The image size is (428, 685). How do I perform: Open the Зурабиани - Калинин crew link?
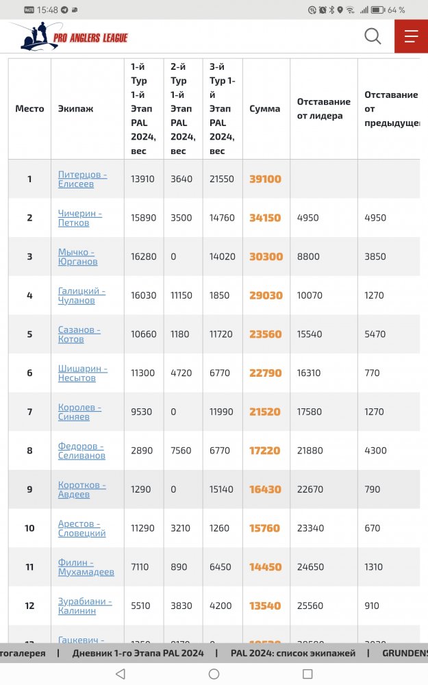pos(85,606)
